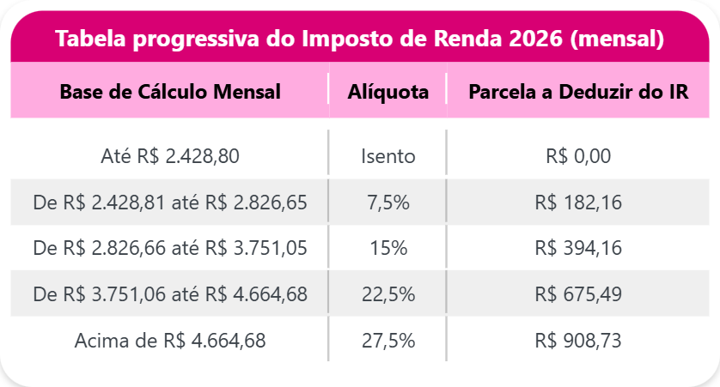Click the 'Até R$ 2.428,80' cell

(170, 156)
